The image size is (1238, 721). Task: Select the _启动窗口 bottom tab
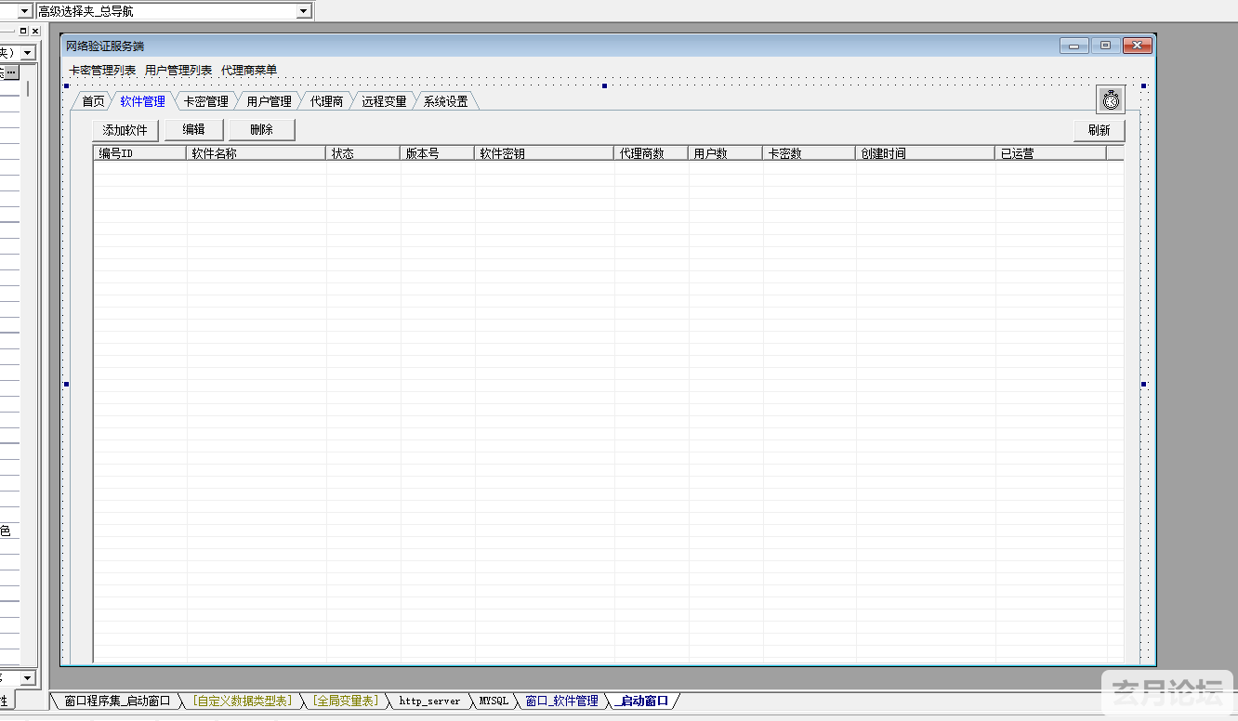point(641,701)
